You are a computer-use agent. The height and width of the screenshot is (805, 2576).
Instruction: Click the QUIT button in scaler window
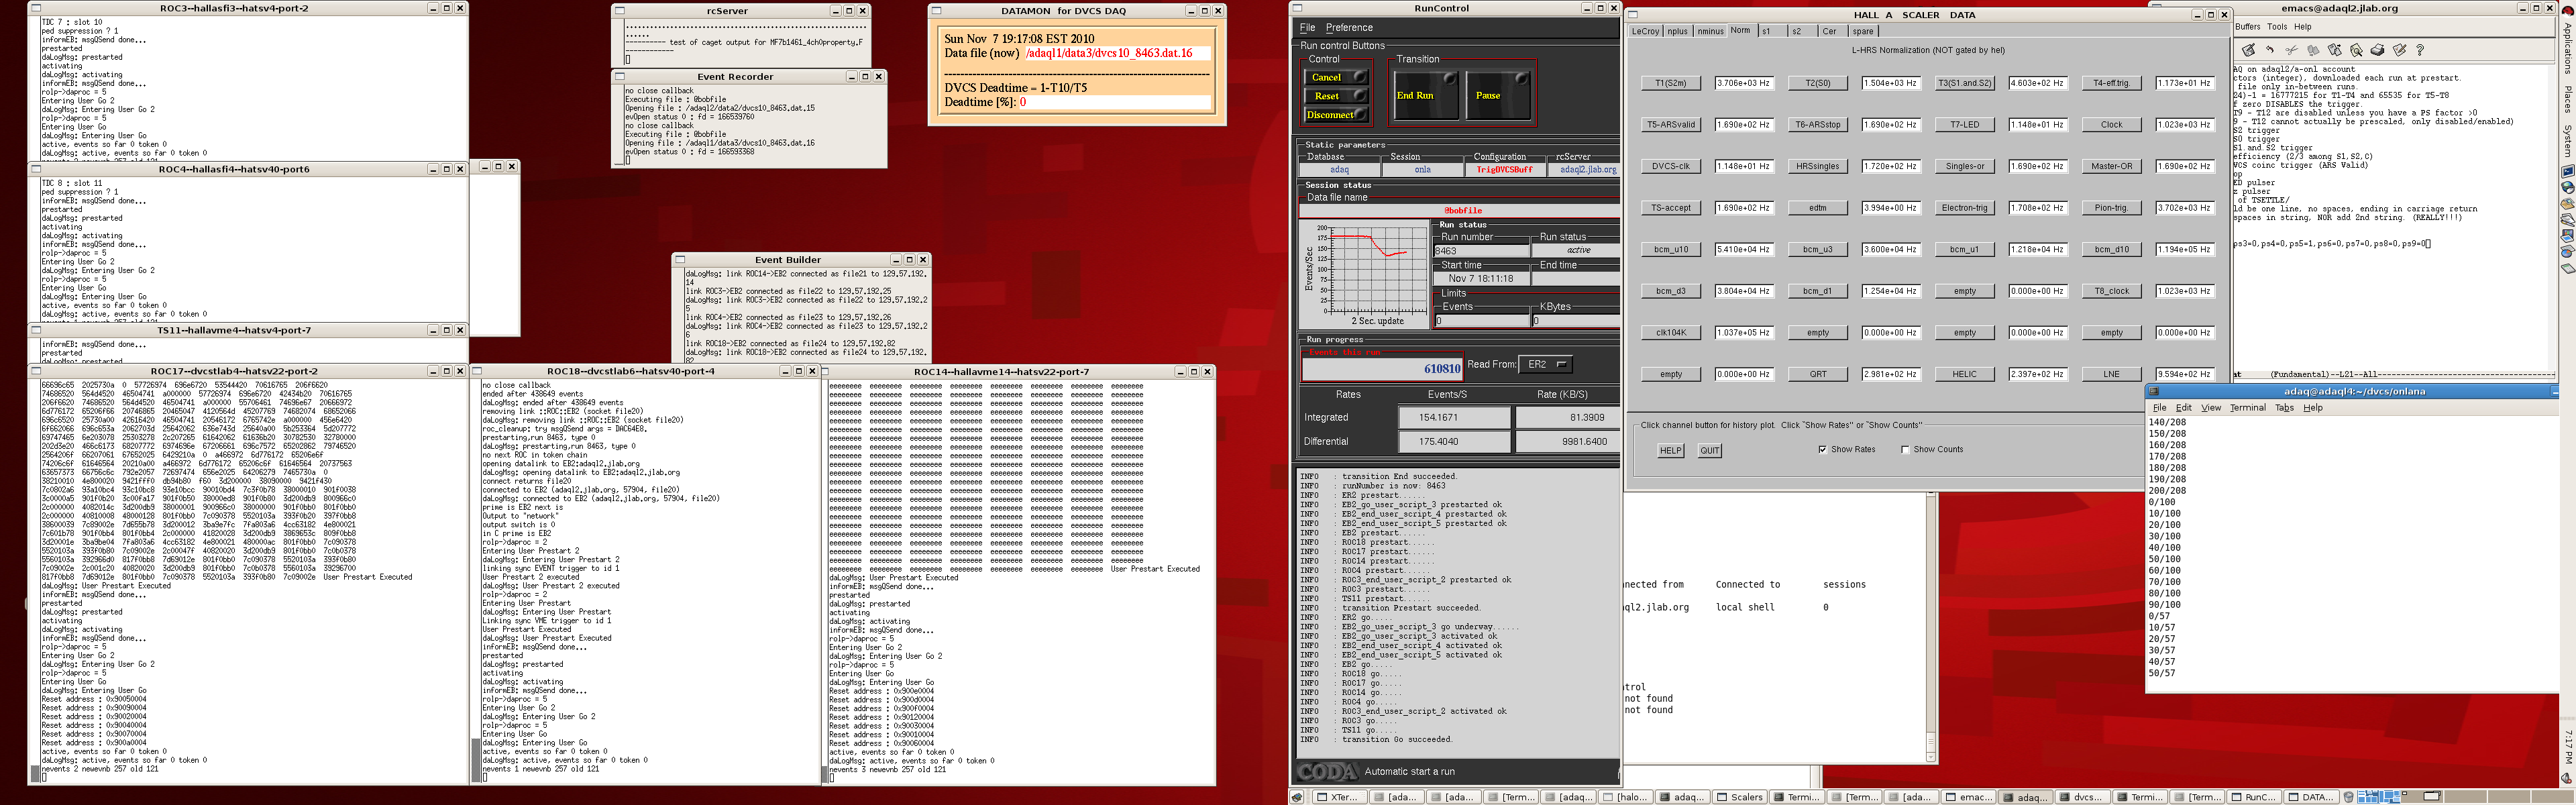coord(1710,450)
